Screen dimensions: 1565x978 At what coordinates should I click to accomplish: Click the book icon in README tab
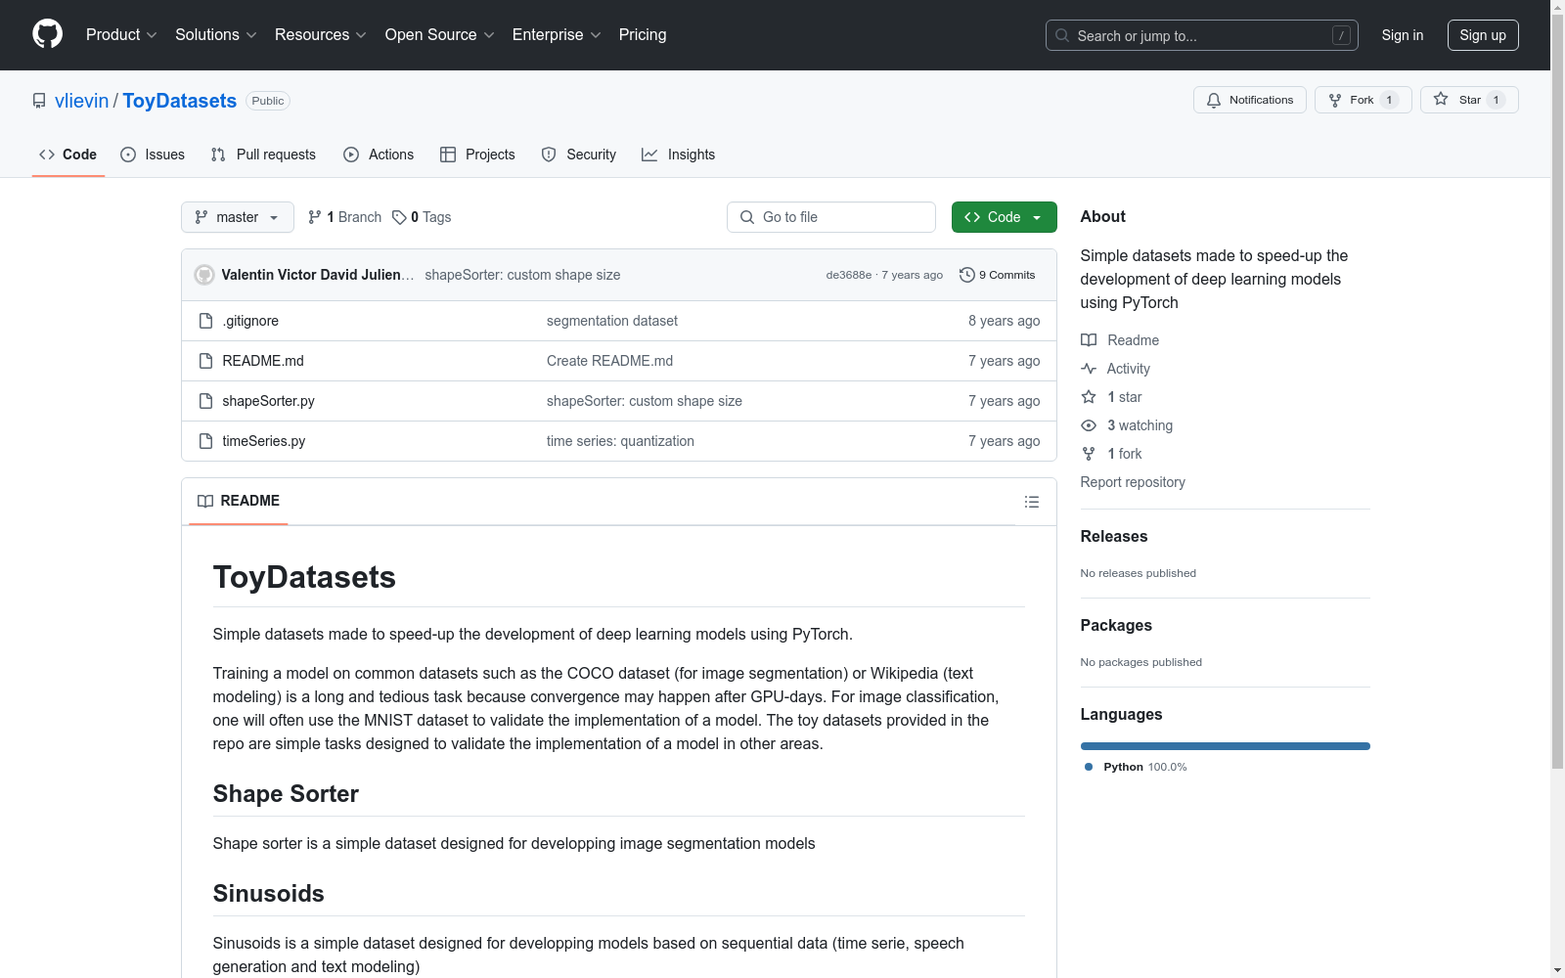[x=205, y=501]
